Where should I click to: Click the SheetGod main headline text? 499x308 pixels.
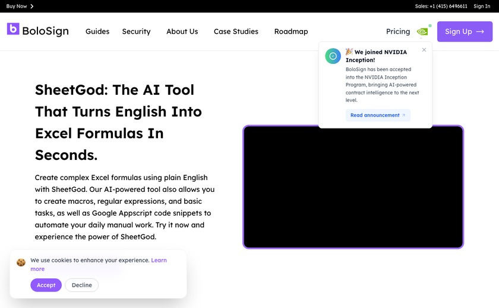[x=118, y=123]
